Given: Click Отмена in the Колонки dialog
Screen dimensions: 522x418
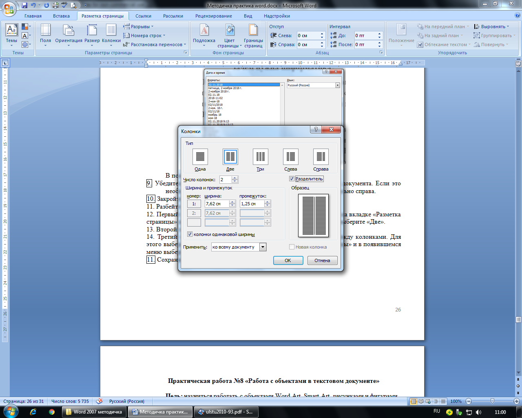Looking at the screenshot, I should click(x=322, y=260).
